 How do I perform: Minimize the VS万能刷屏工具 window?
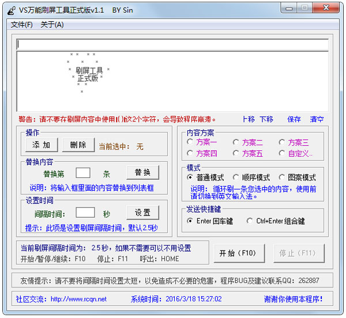coord(289,9)
